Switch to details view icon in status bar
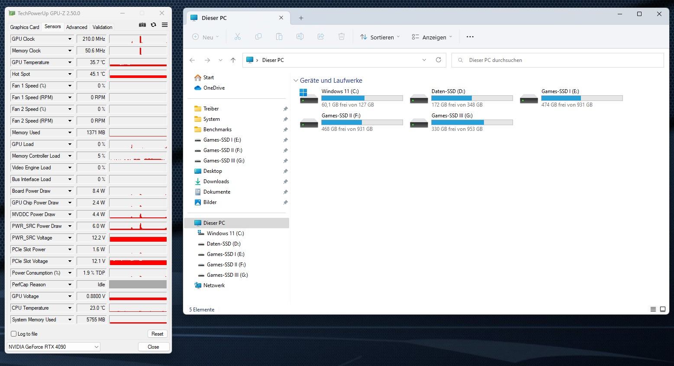Image resolution: width=674 pixels, height=366 pixels. (653, 309)
